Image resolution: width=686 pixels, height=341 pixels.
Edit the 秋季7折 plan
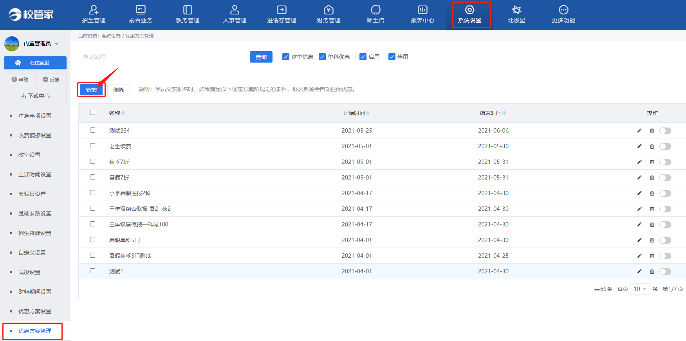pyautogui.click(x=639, y=162)
